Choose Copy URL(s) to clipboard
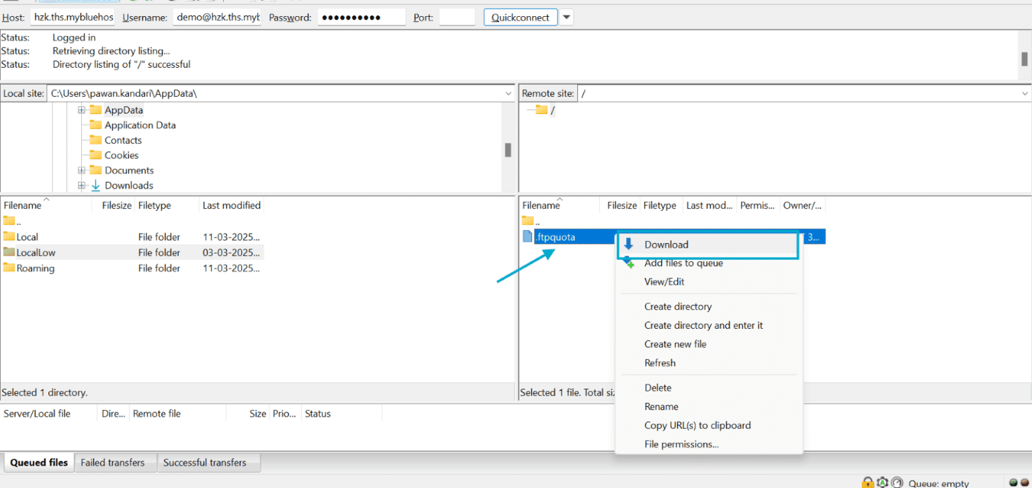 click(x=697, y=425)
